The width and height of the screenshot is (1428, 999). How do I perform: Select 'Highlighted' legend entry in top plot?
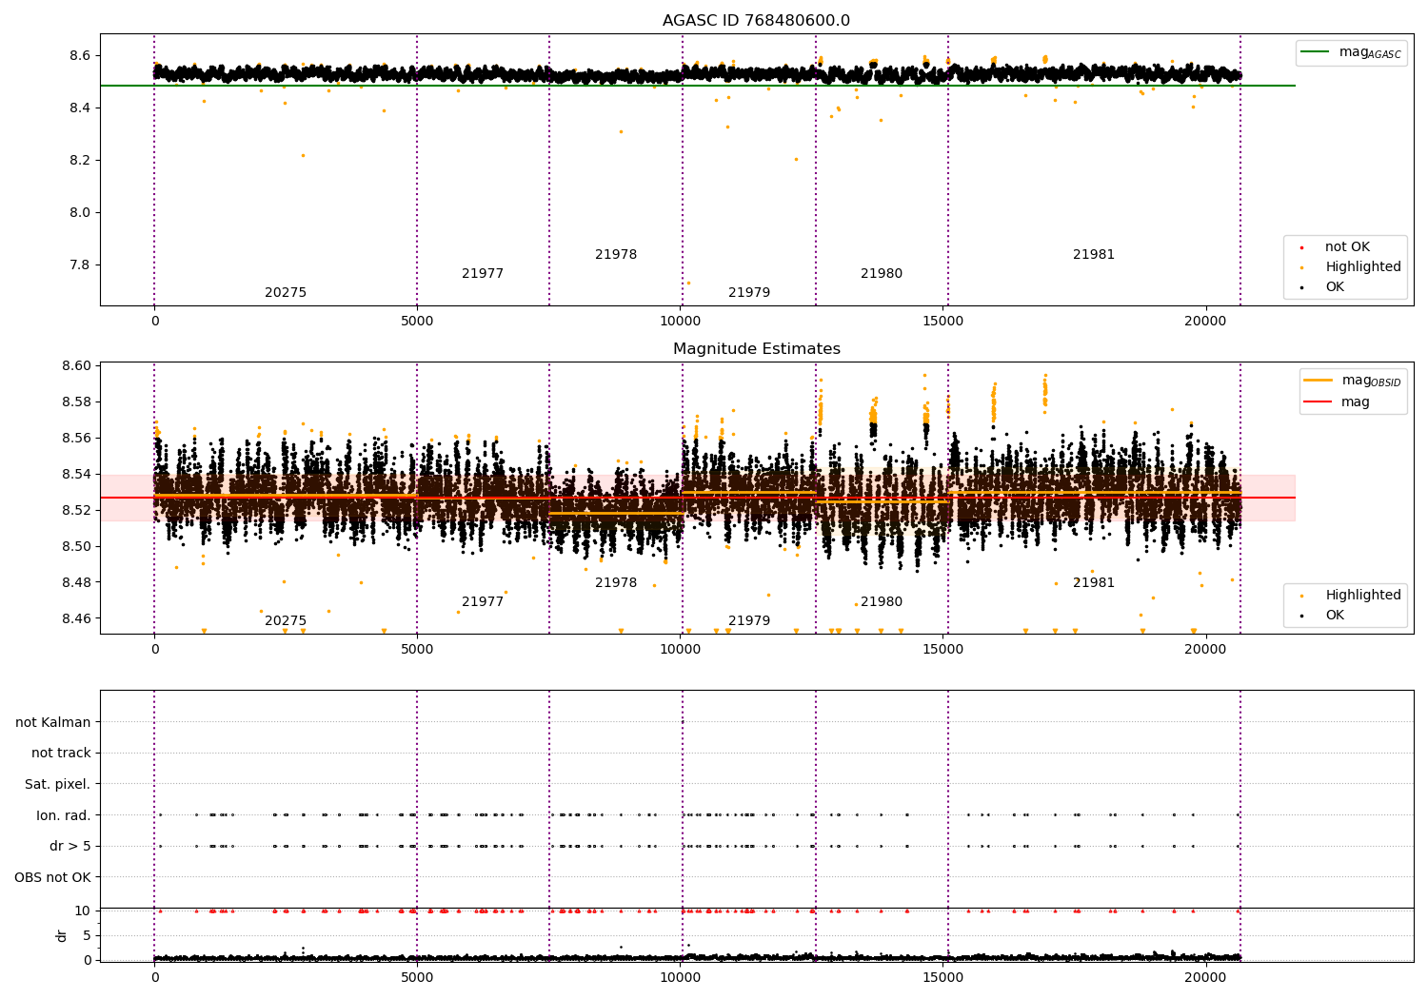(x=1352, y=267)
